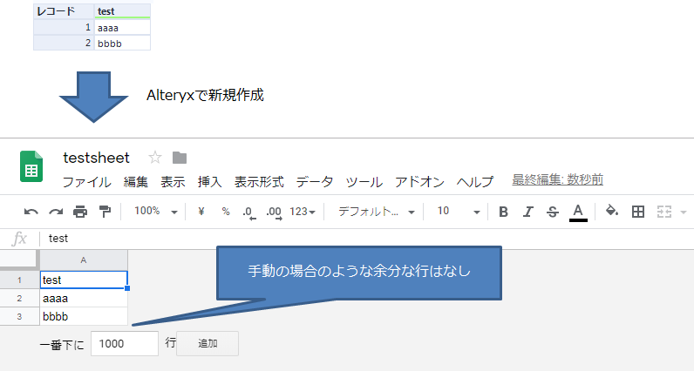The width and height of the screenshot is (694, 371).
Task: Click the 最終編集: 数秒前 link
Action: tap(558, 180)
